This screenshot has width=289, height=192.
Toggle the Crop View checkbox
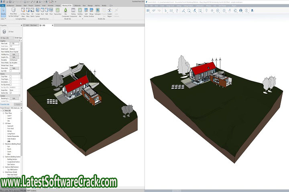(x=11, y=76)
